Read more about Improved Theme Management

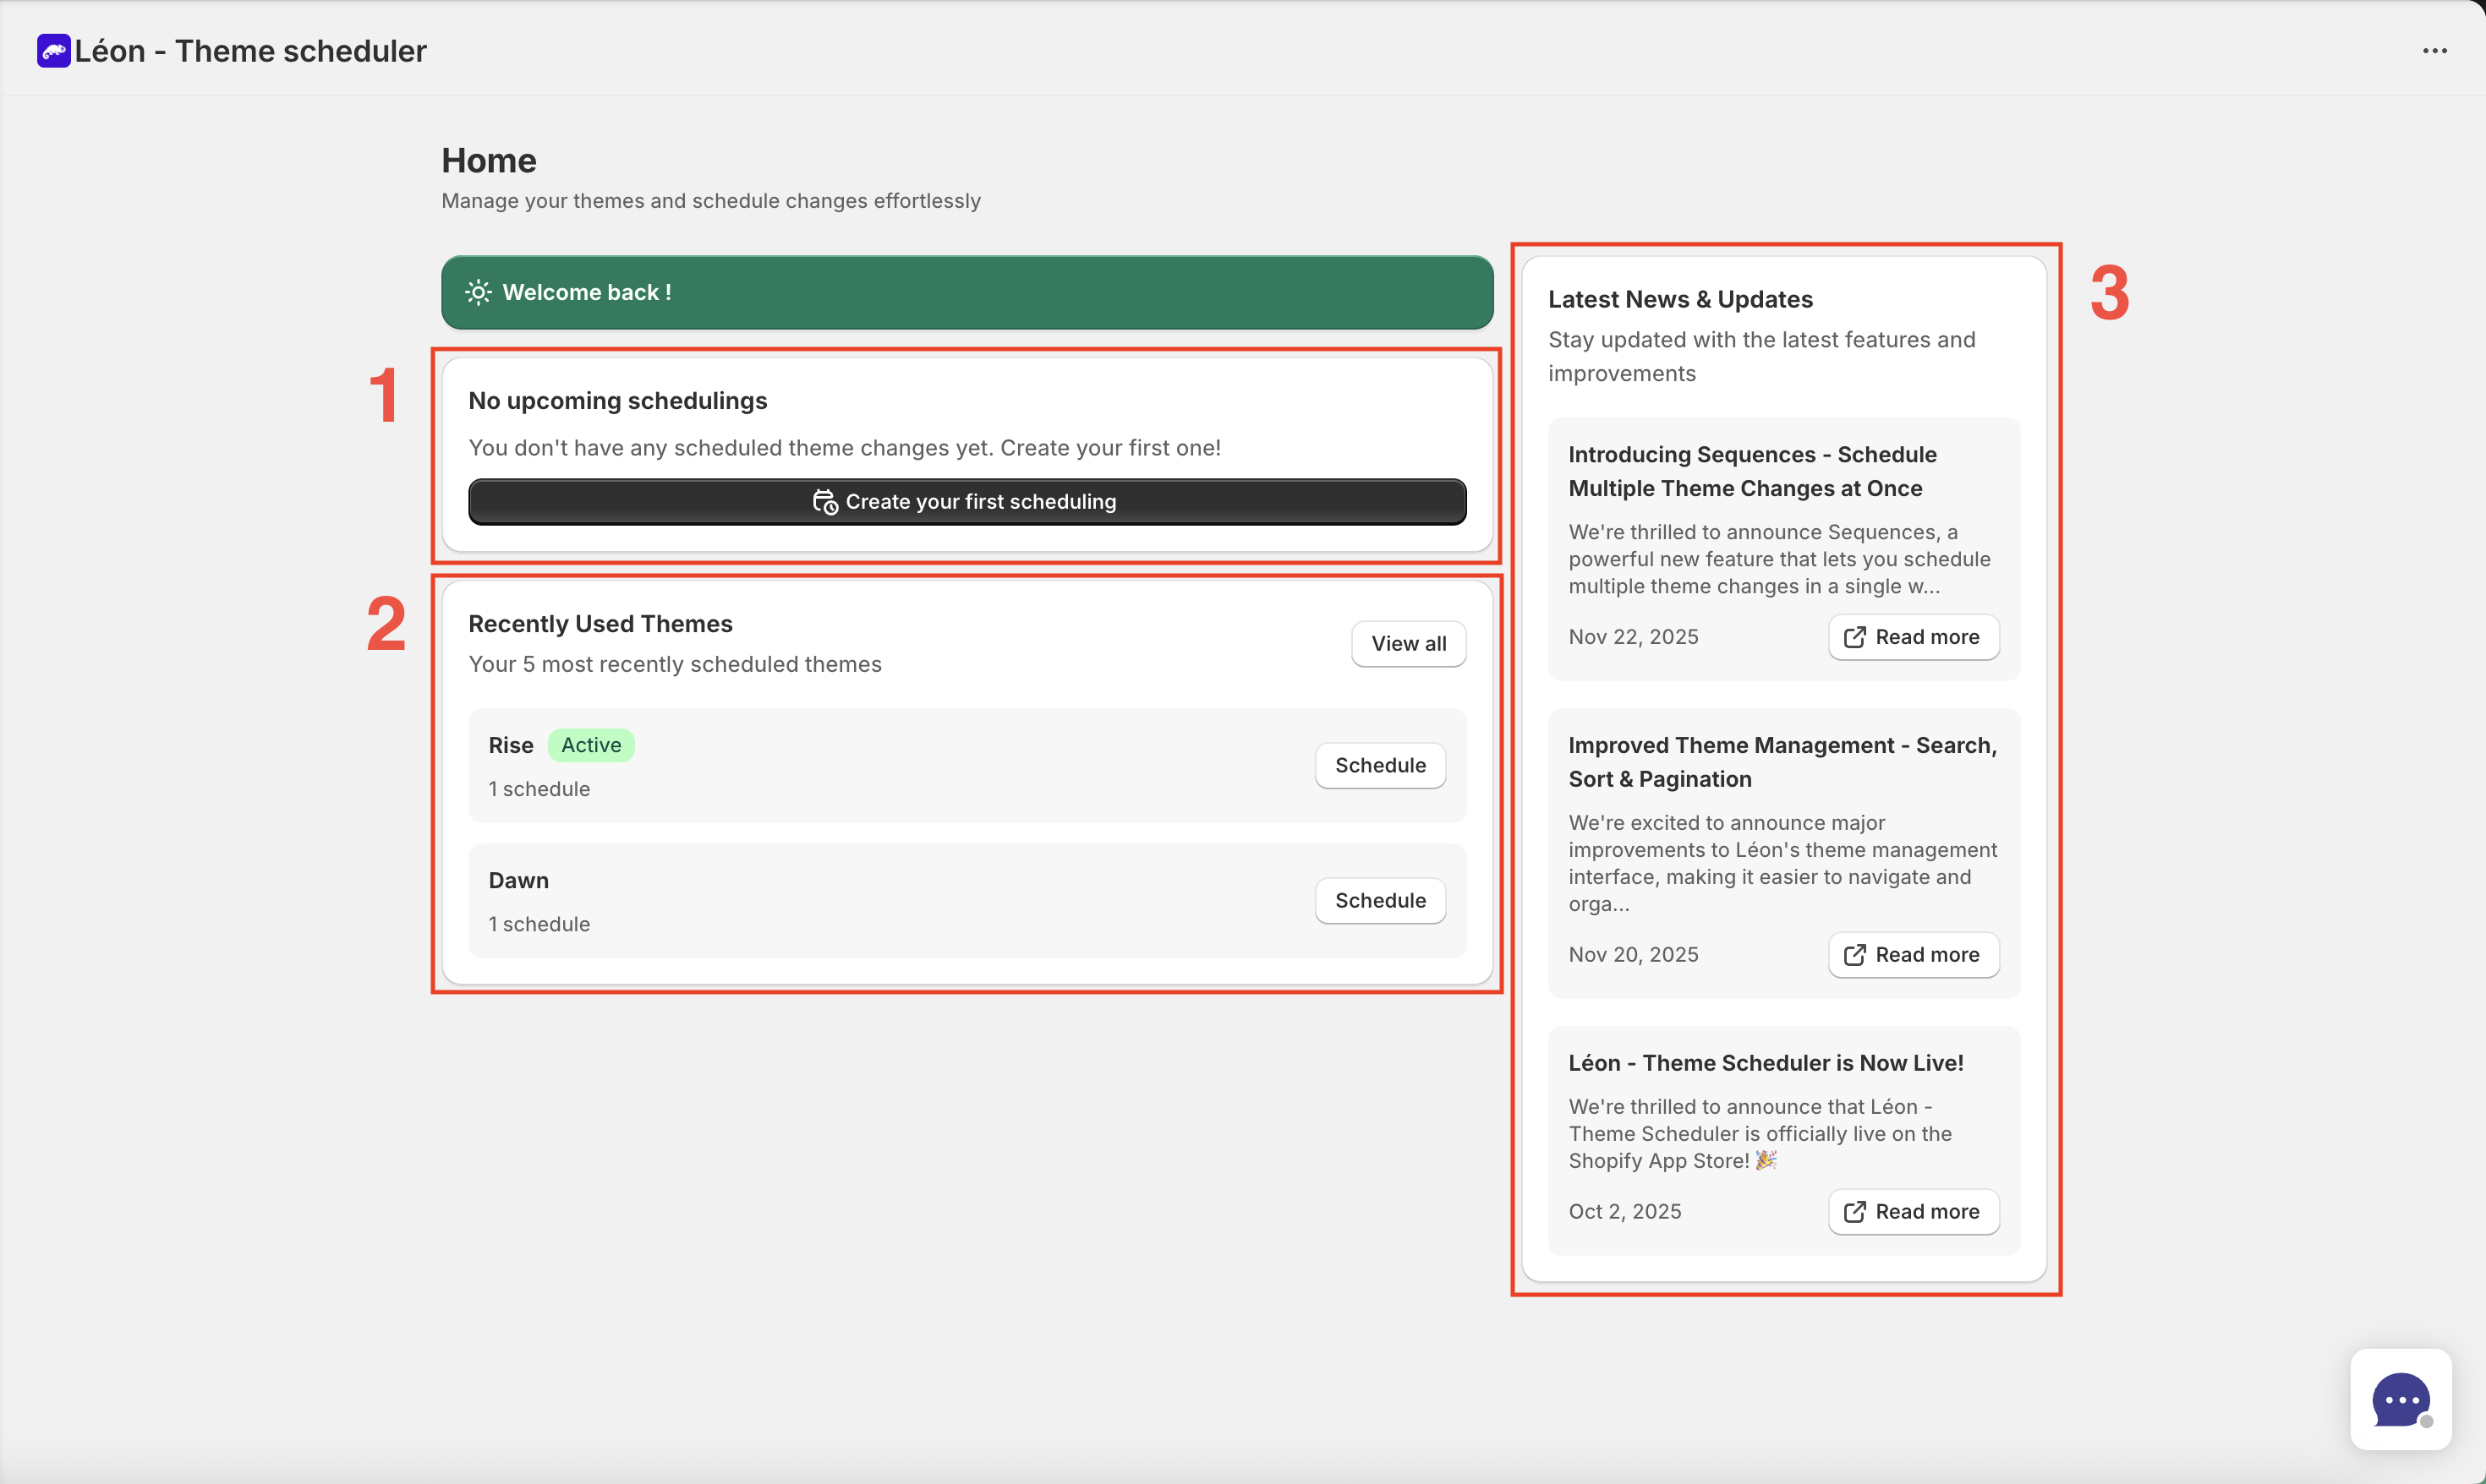coord(1925,955)
